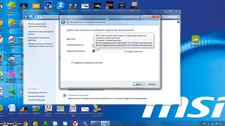This screenshot has height=126, width=225.
Task: Open Панель управления домашняя страница link
Action: coord(38,25)
